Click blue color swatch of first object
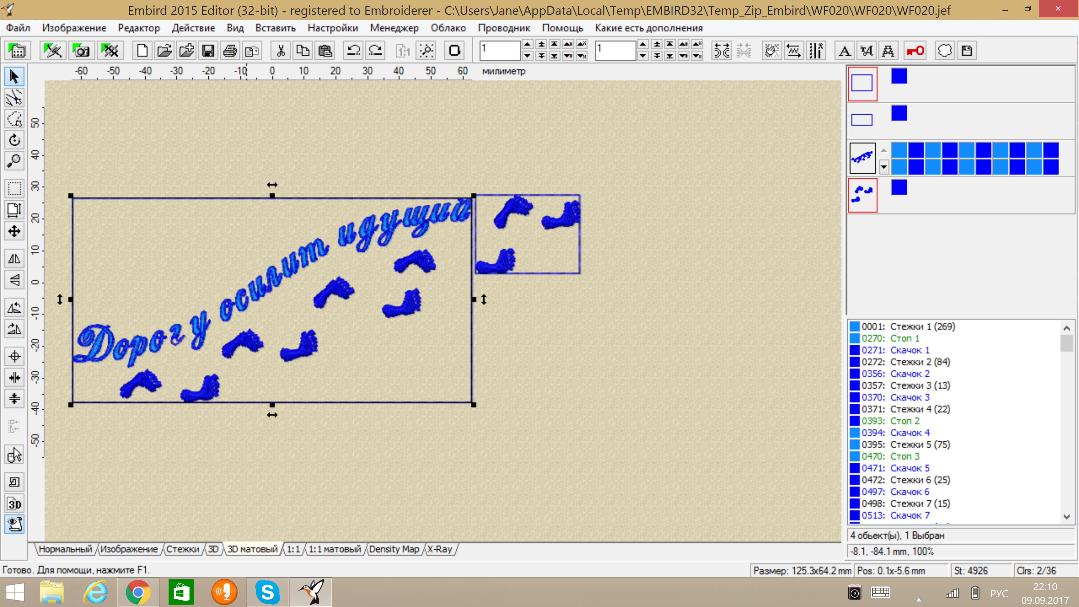Viewport: 1079px width, 607px height. click(899, 76)
